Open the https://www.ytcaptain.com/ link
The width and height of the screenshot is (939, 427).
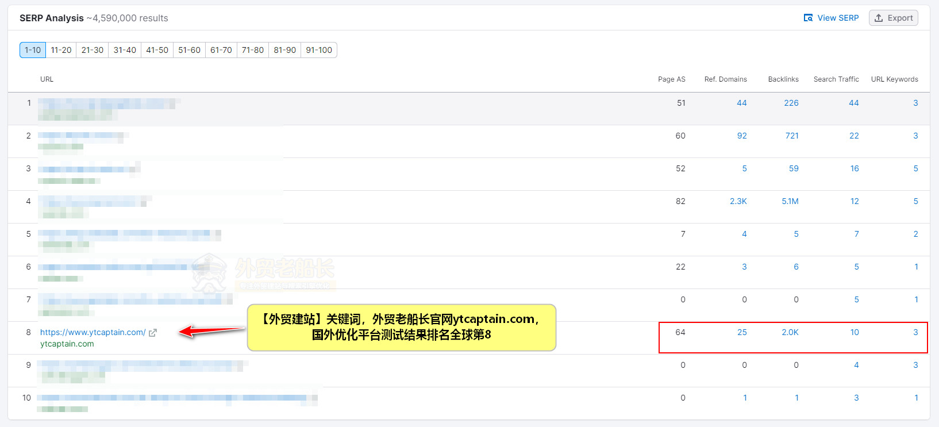pos(93,332)
